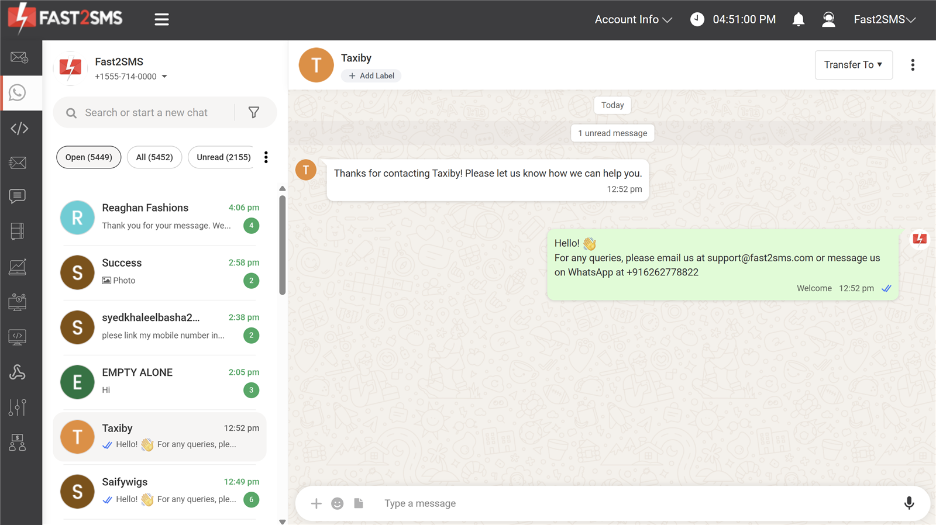Open the developer API code icon in the sidebar
This screenshot has height=525, width=936.
19,128
